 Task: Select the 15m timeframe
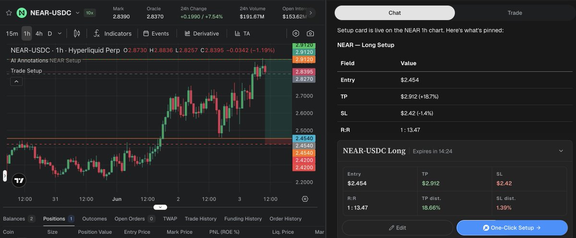(x=12, y=33)
